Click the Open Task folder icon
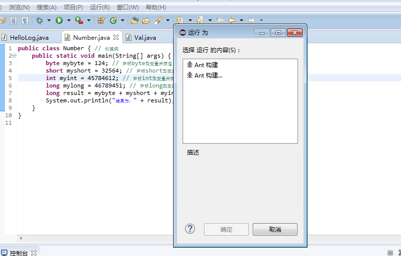 [x=146, y=20]
